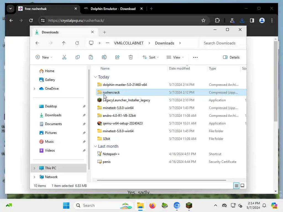Open the See more ellipsis in Explorer toolbar
283x212 pixels.
[195, 57]
